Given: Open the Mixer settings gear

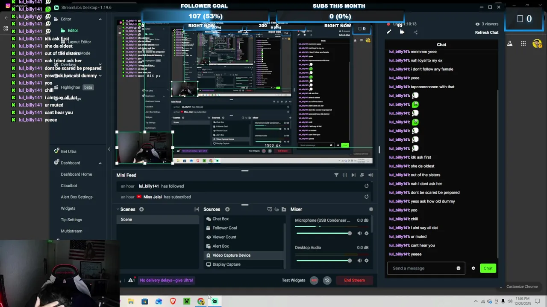Looking at the screenshot, I should [371, 209].
